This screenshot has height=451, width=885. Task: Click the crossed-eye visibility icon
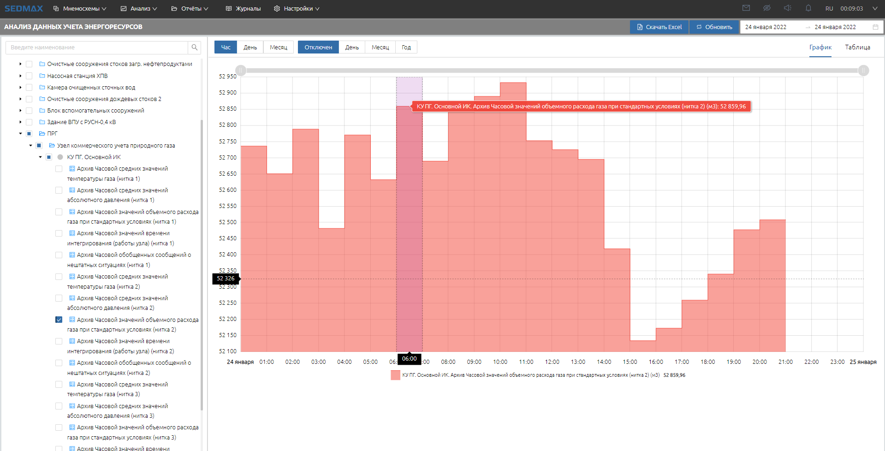767,8
